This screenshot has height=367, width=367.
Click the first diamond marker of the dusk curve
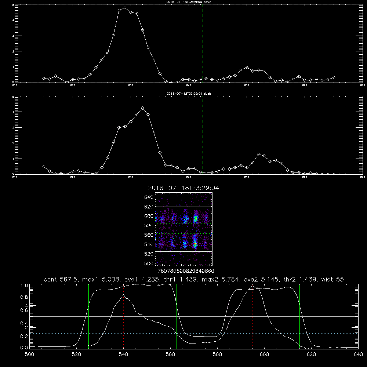point(44,167)
